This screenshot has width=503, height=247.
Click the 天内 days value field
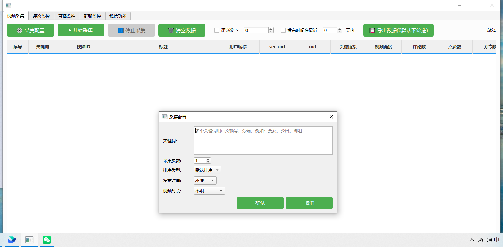[330, 31]
